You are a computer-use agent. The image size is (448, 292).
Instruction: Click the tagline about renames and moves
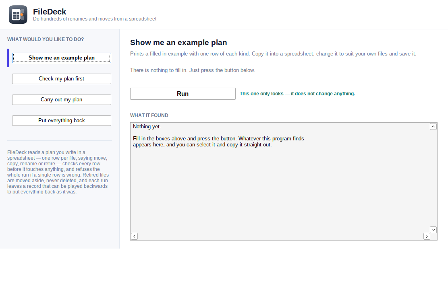tap(95, 19)
